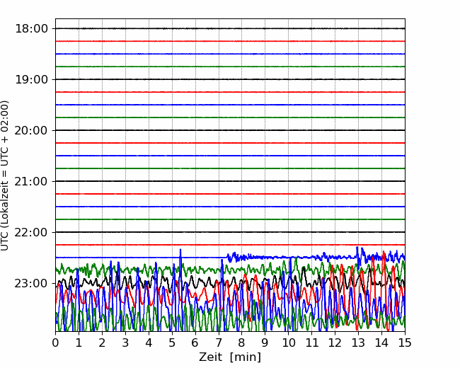
Task: Click the 19:00 time axis label
Action: 31,79
